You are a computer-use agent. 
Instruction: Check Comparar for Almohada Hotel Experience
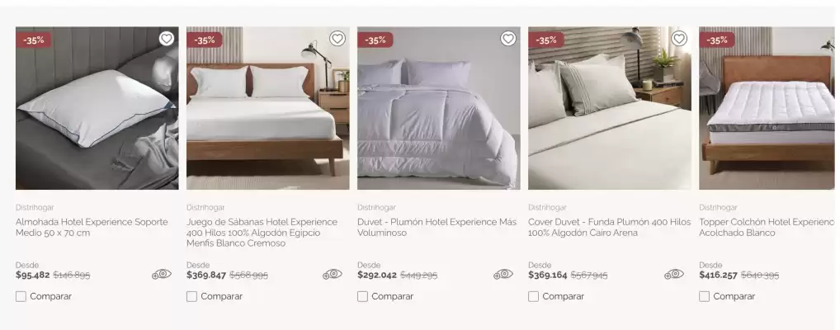point(21,296)
